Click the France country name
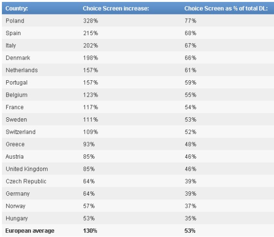The image size is (274, 237). click(14, 107)
